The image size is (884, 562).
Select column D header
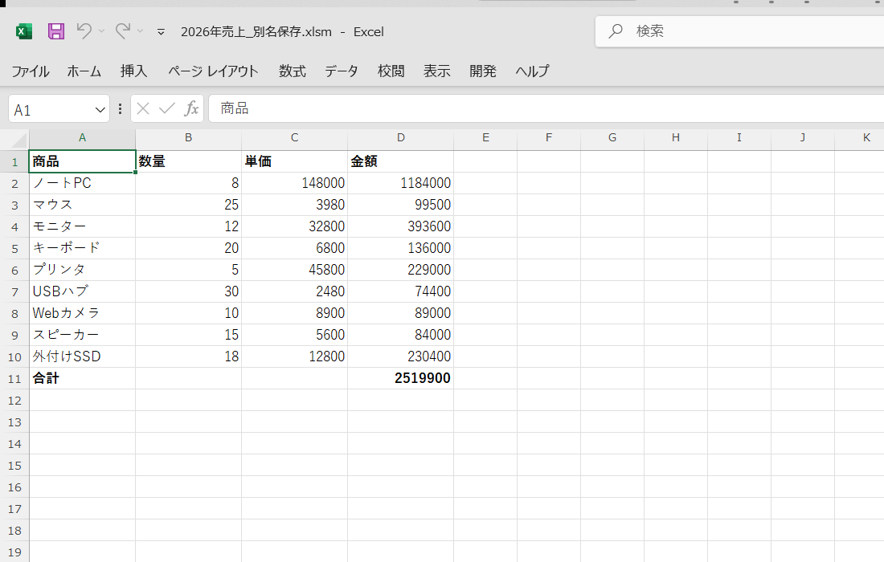pos(401,138)
